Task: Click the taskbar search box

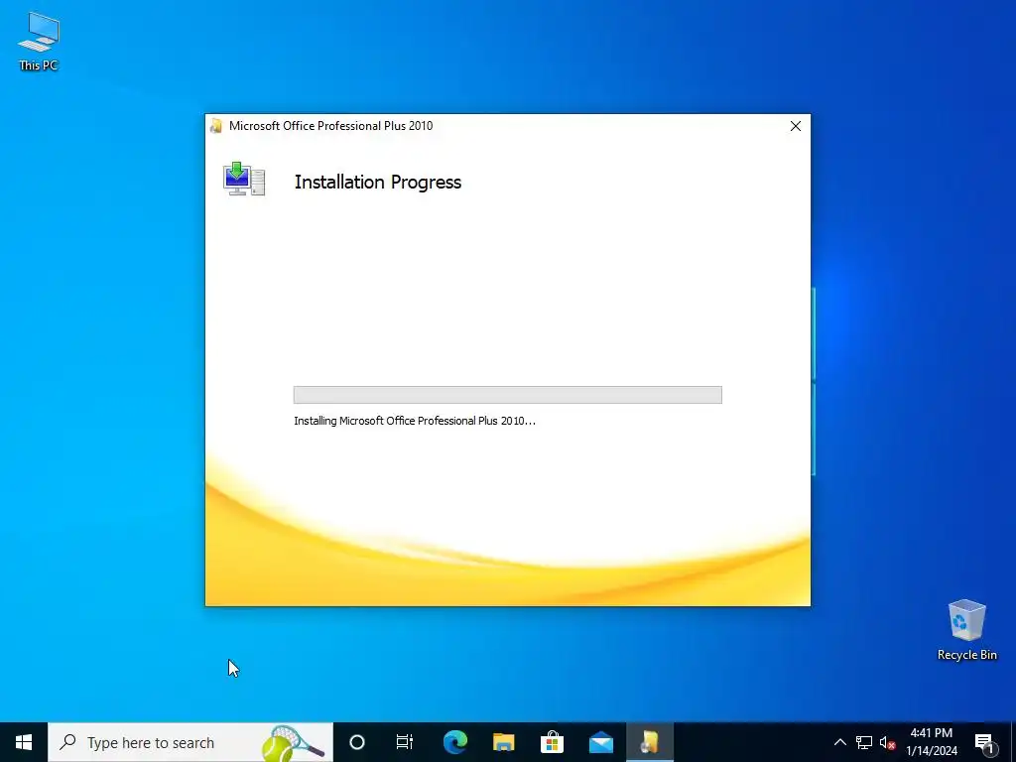Action: [x=190, y=742]
